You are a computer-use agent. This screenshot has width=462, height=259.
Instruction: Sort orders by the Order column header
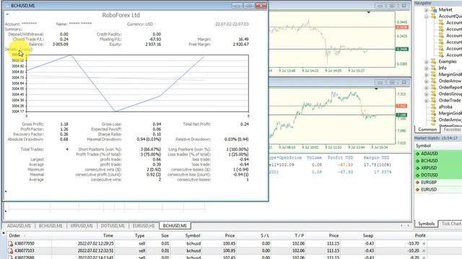[x=14, y=235]
